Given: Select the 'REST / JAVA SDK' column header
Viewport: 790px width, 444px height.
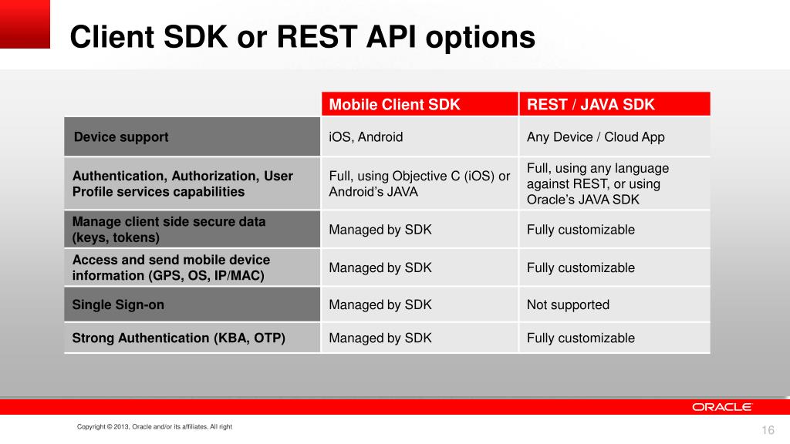Looking at the screenshot, I should tap(615, 104).
